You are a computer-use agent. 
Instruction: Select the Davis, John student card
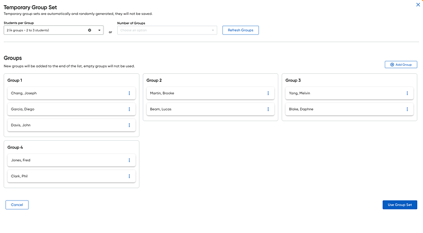(x=71, y=125)
